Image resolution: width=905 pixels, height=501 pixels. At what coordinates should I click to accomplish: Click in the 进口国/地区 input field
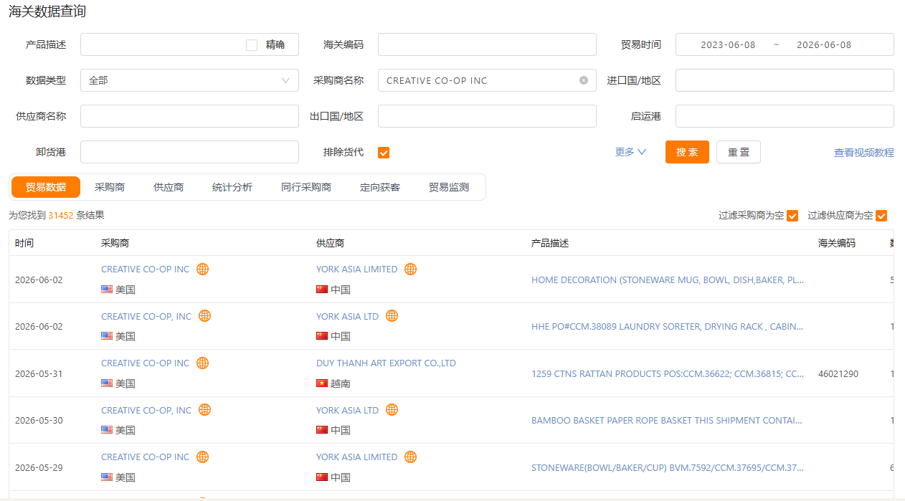(785, 80)
